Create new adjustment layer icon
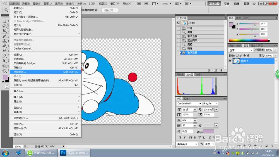279x157 pixels. [x=255, y=146]
